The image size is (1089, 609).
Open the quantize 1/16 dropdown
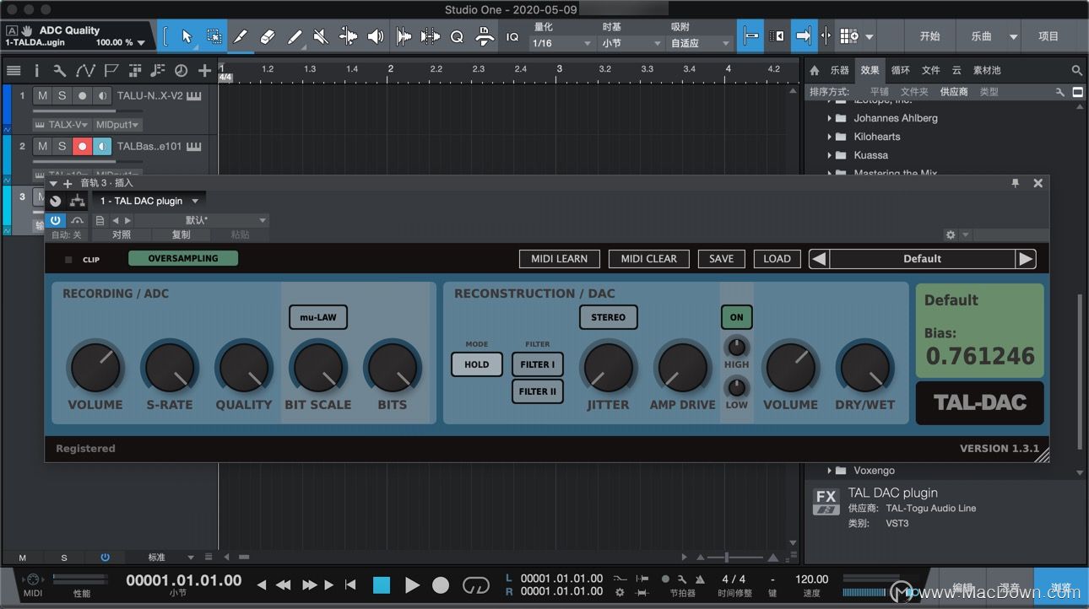(x=564, y=43)
